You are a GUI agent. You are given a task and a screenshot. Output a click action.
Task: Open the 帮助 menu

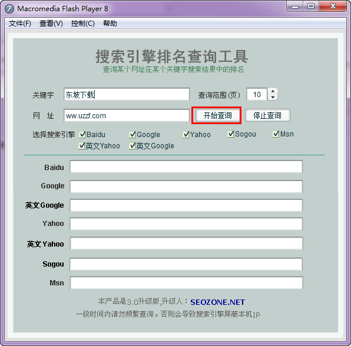click(110, 24)
